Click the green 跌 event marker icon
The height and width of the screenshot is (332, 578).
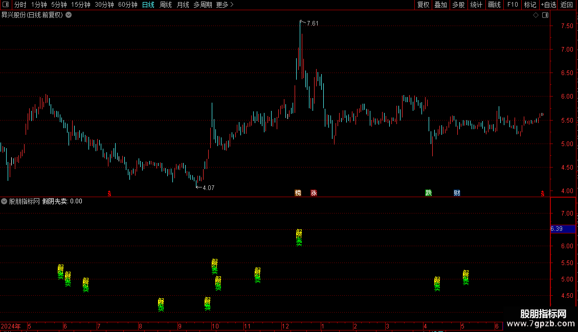tap(428, 193)
